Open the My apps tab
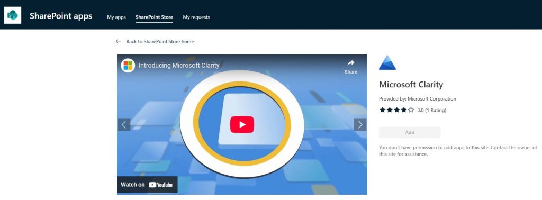 pos(116,17)
